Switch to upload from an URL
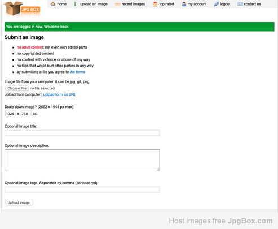Screen dimensions: 278x229 tap(60, 94)
